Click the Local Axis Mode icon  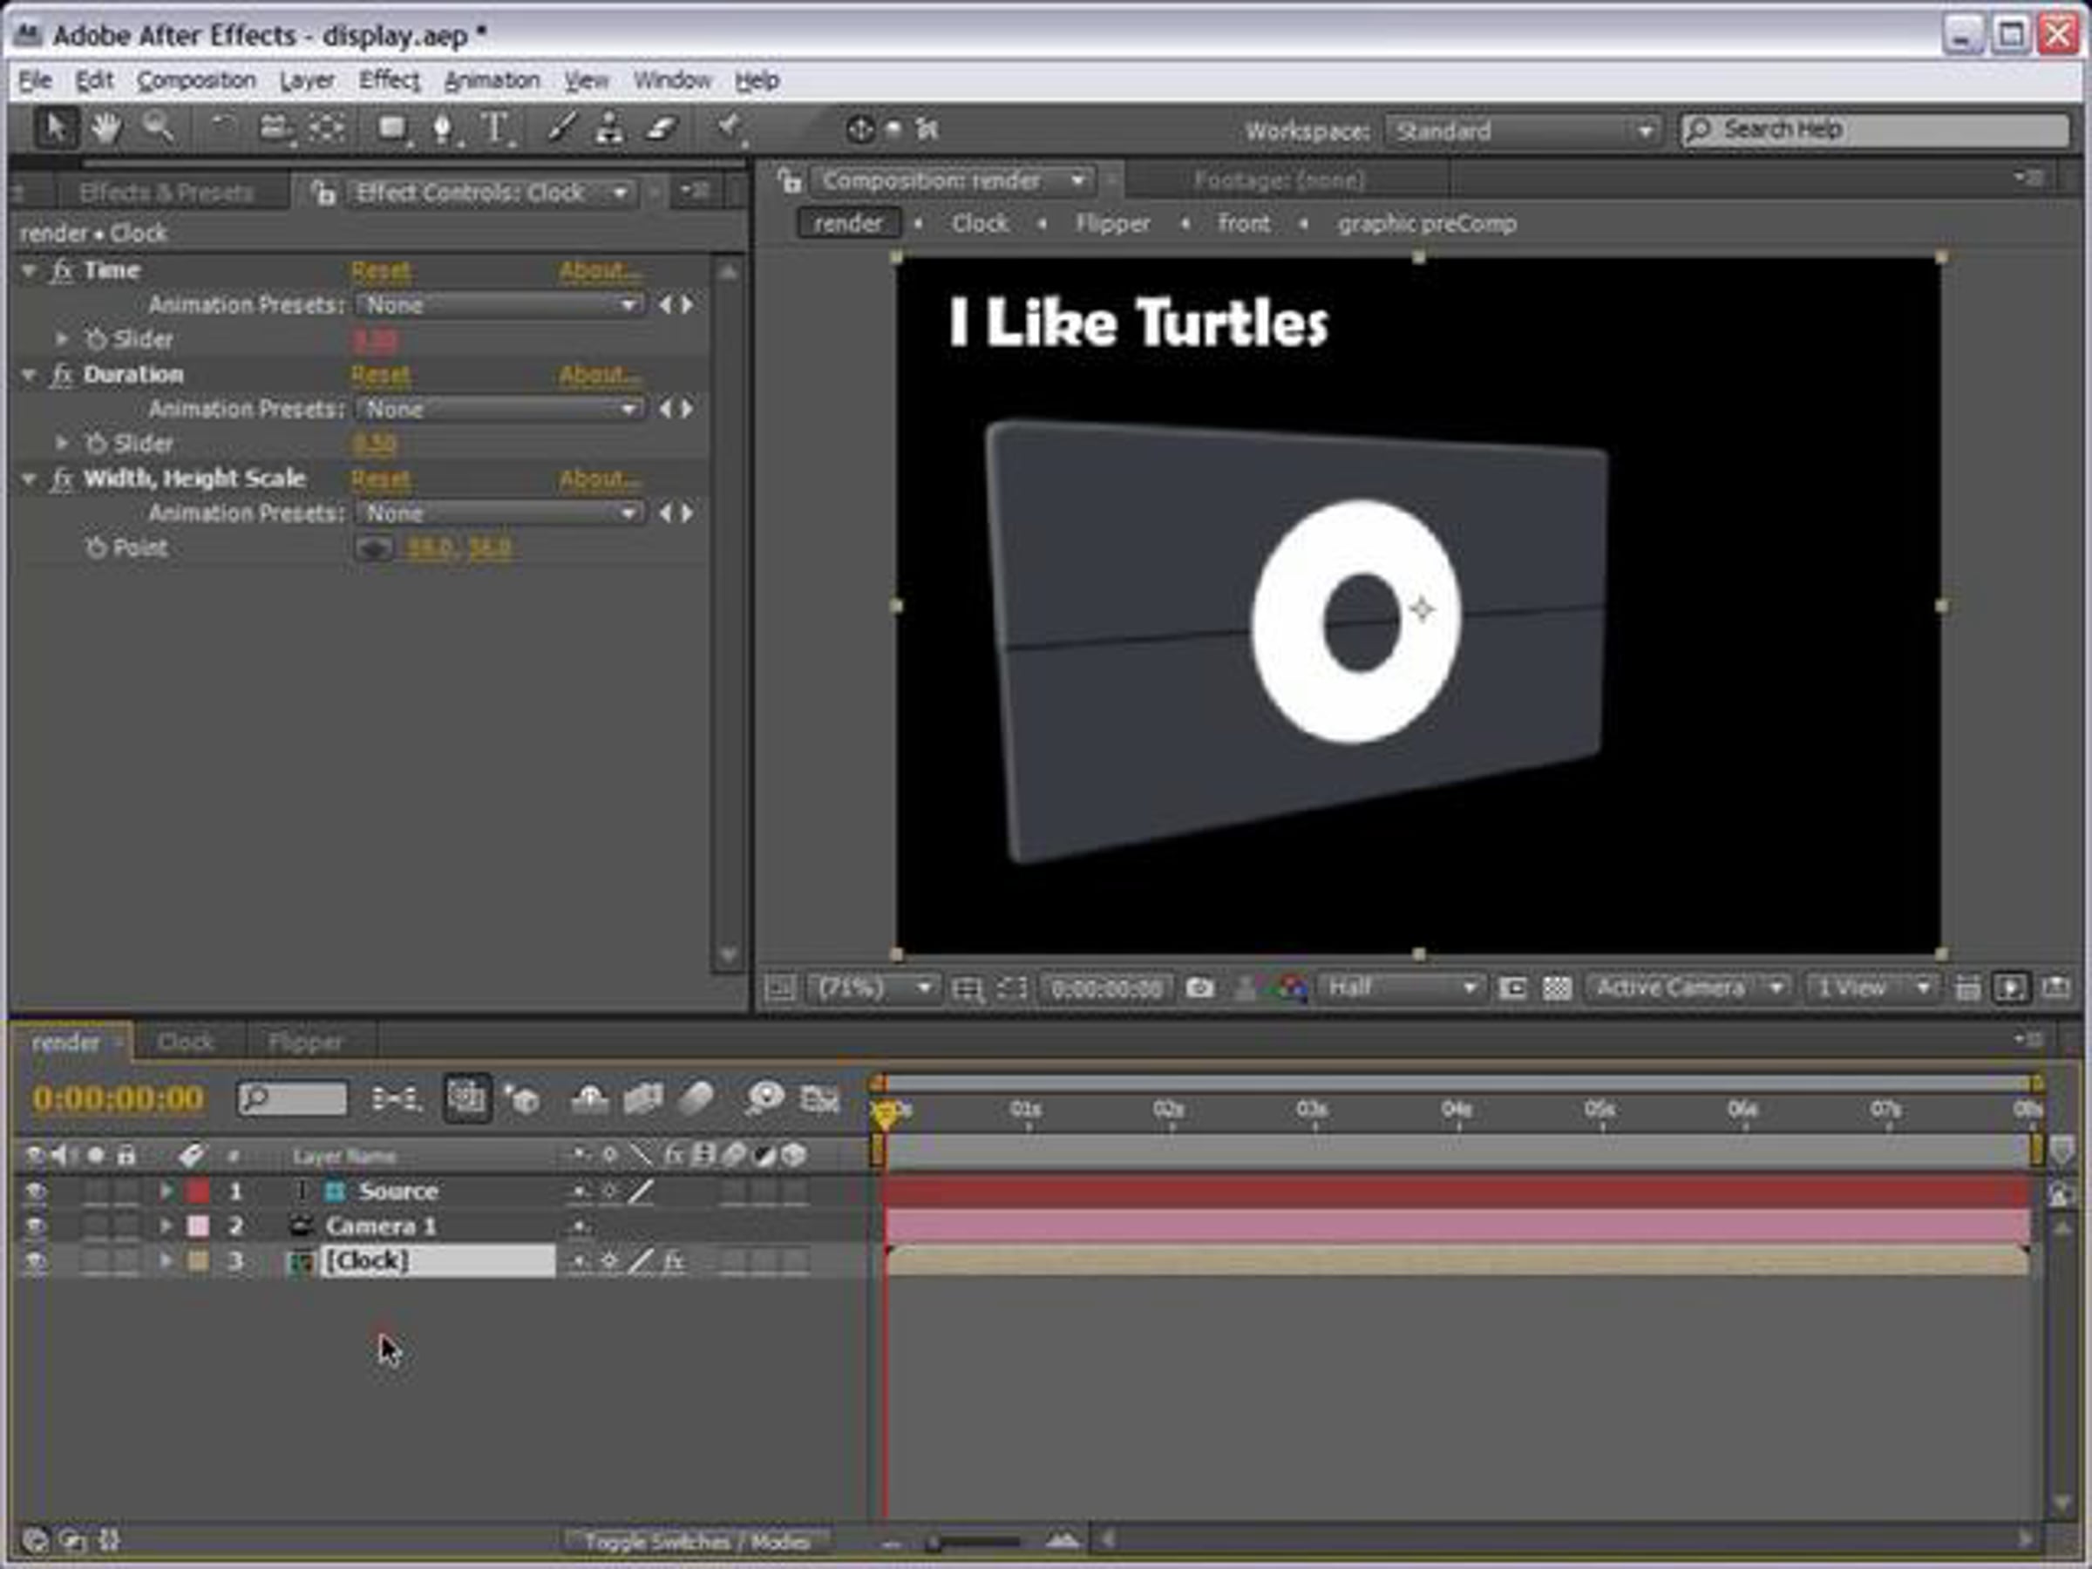pyautogui.click(x=859, y=130)
